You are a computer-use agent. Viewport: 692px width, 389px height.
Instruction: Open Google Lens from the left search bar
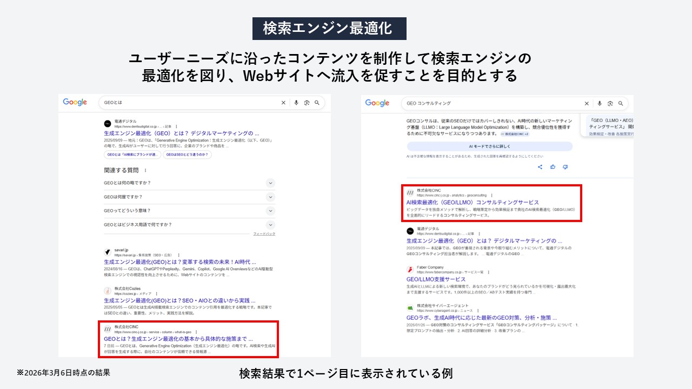point(308,103)
